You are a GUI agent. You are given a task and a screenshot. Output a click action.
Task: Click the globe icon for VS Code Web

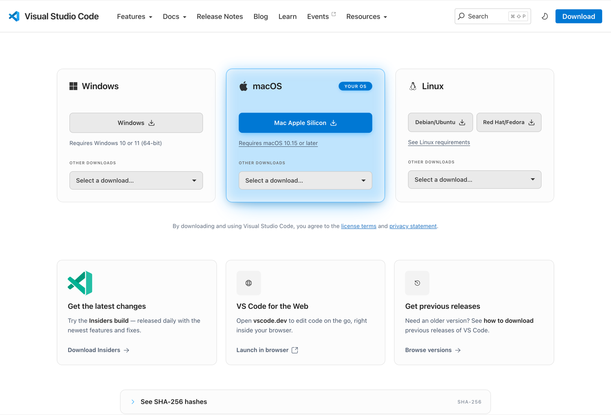click(248, 283)
